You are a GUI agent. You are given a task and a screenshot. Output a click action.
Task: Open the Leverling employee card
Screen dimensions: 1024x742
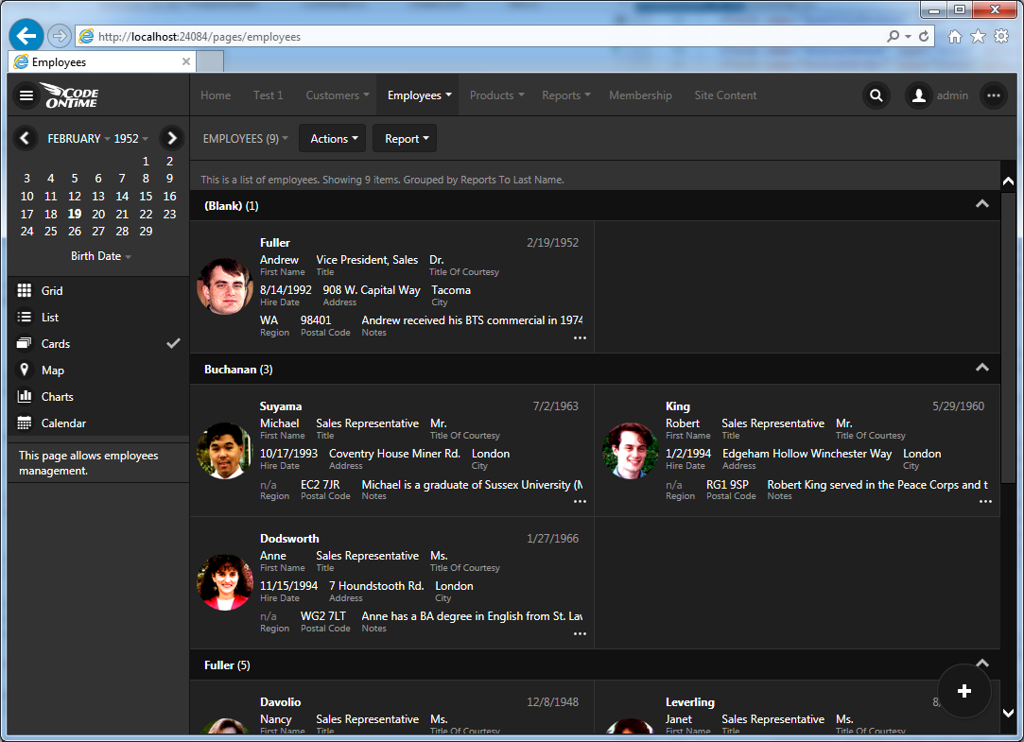pyautogui.click(x=797, y=708)
